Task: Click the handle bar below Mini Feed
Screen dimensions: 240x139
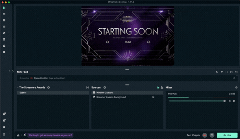Action: (x=127, y=85)
